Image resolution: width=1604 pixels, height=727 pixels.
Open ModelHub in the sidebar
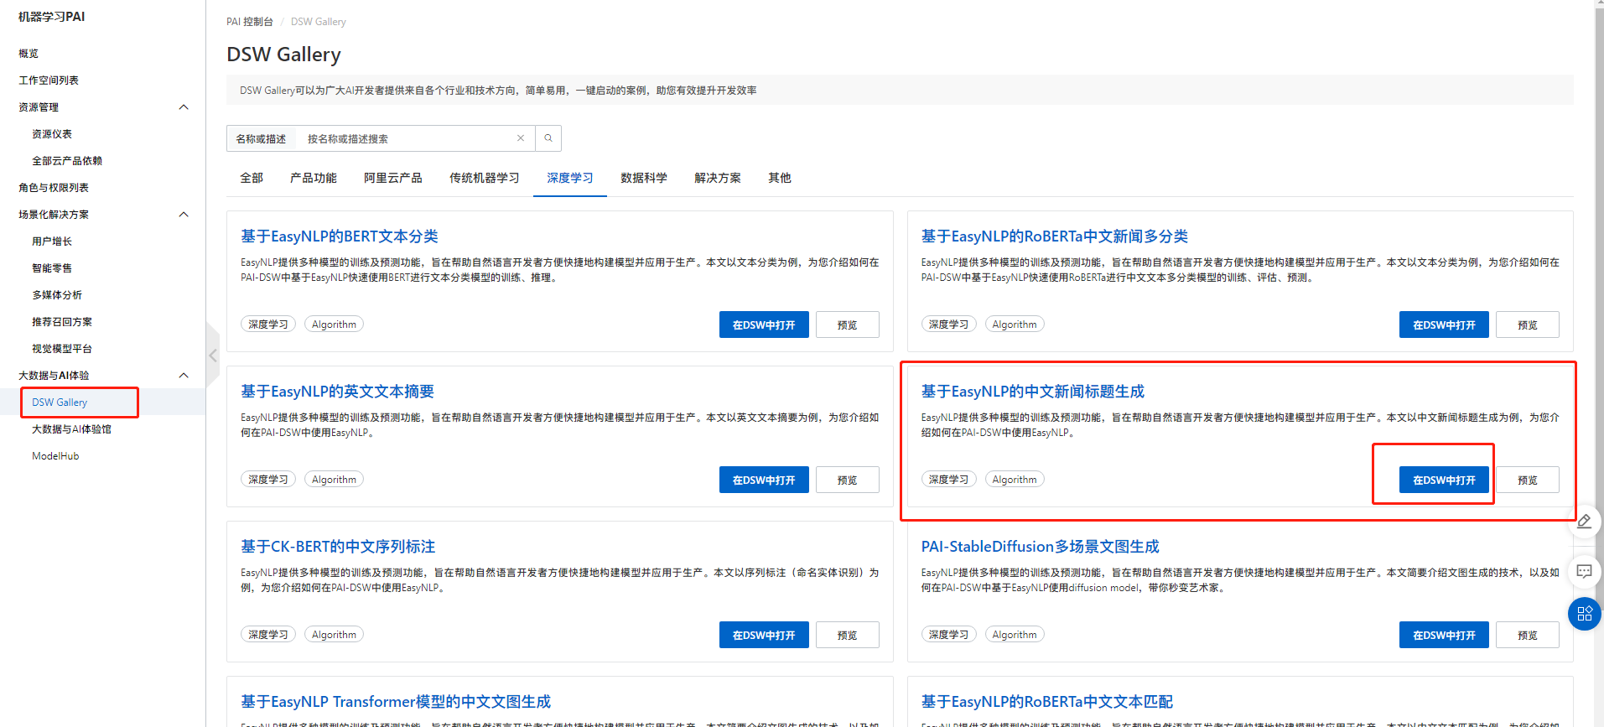click(x=55, y=456)
